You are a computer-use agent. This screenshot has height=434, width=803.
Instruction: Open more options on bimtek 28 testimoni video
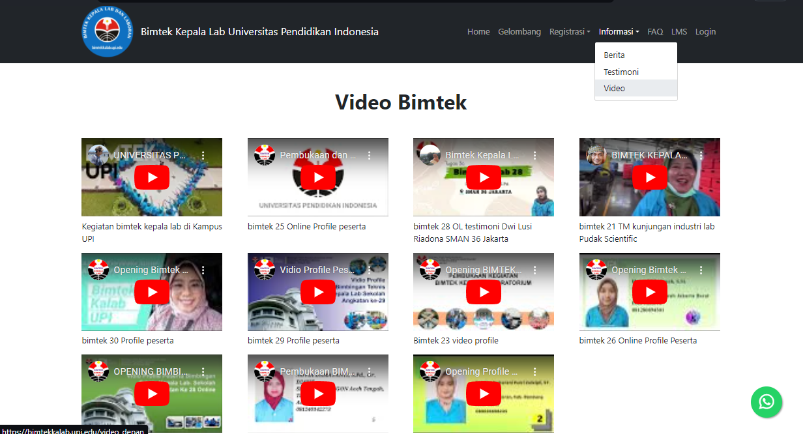tap(534, 156)
